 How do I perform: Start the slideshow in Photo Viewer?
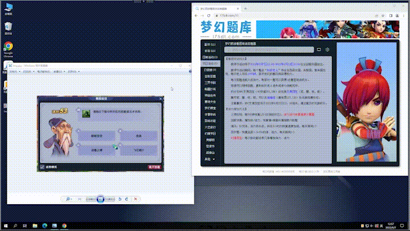100,199
